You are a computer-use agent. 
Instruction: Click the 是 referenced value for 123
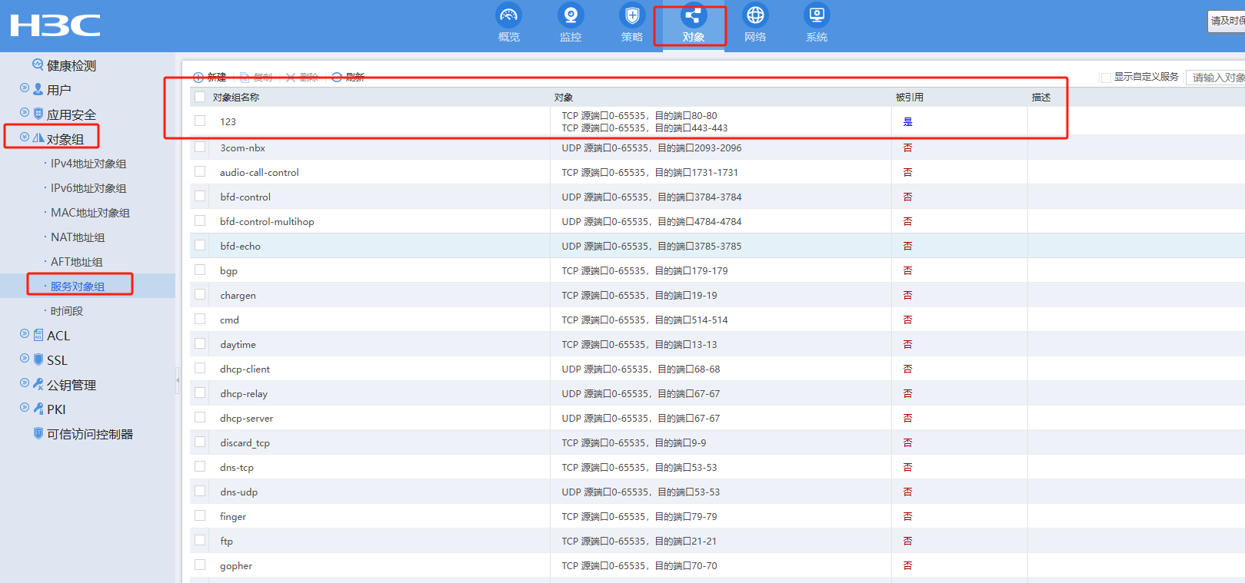[x=907, y=122]
